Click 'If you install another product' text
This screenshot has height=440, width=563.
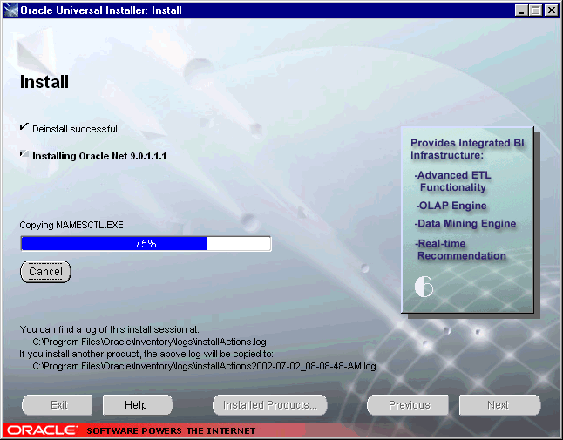(146, 354)
